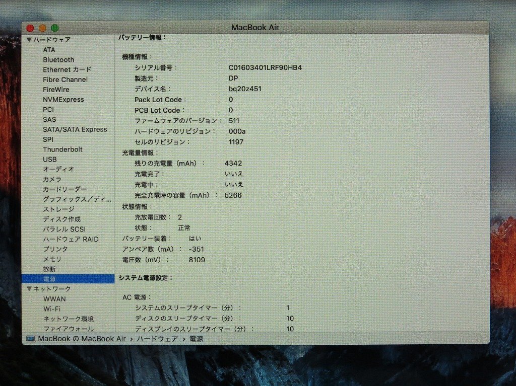Open the メモリ entry
This screenshot has width=516, height=386.
click(x=52, y=259)
